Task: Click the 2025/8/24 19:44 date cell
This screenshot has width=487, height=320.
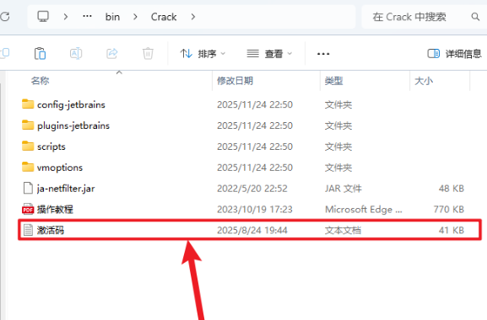Action: tap(252, 230)
